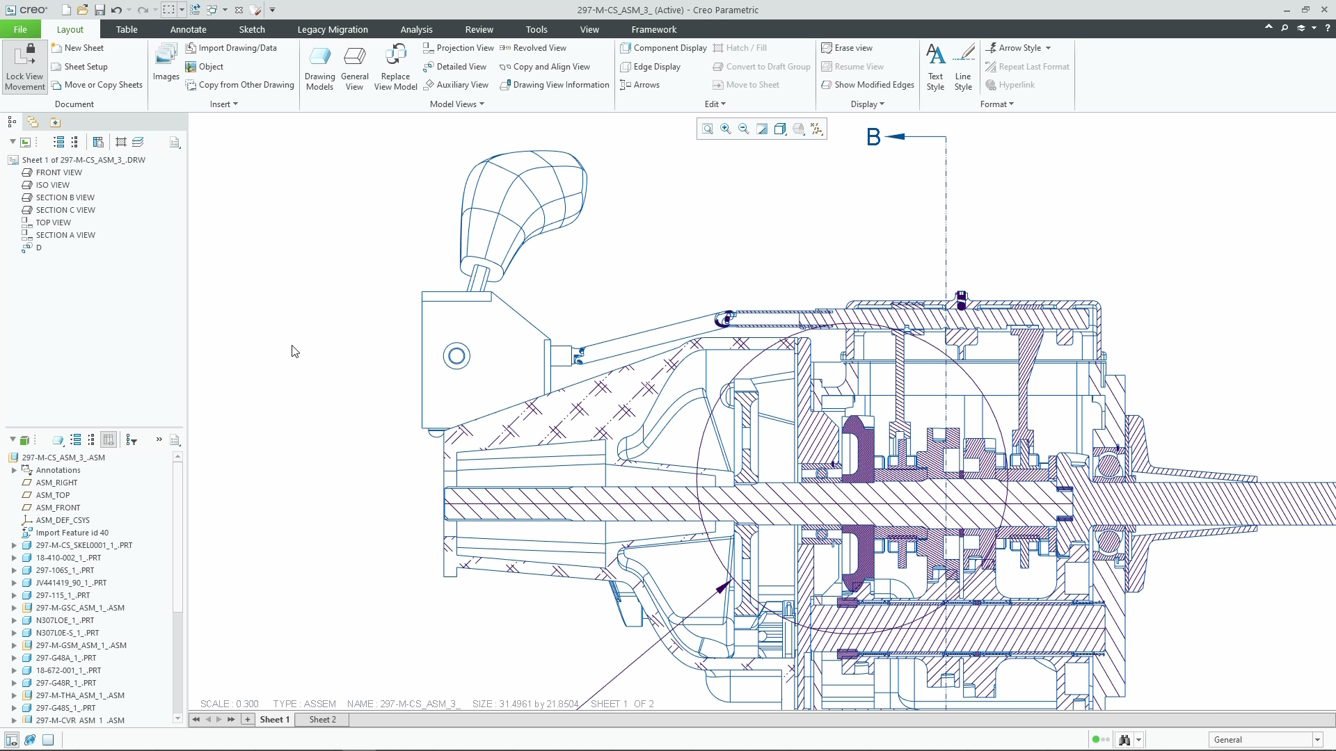Open Sheet Setup
The height and width of the screenshot is (751, 1336).
(x=79, y=67)
